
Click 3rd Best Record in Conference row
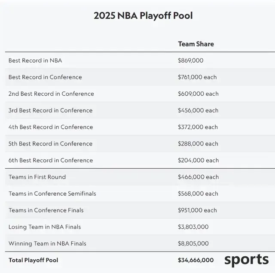click(140, 110)
